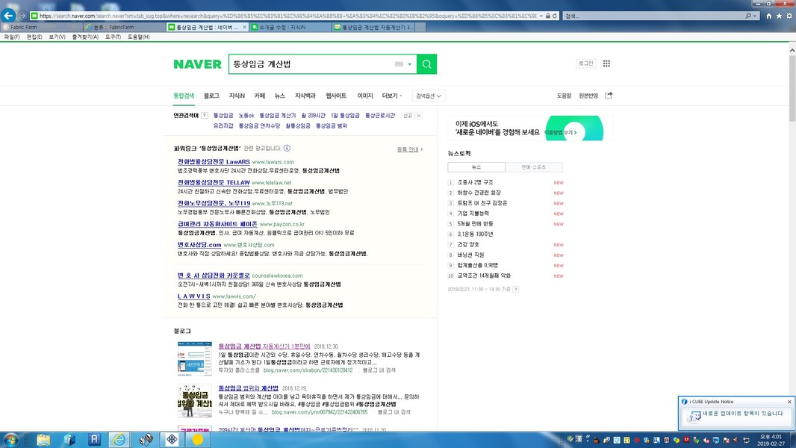The image size is (796, 448).
Task: Click related search 통상임금 계산기
Action: [x=278, y=116]
